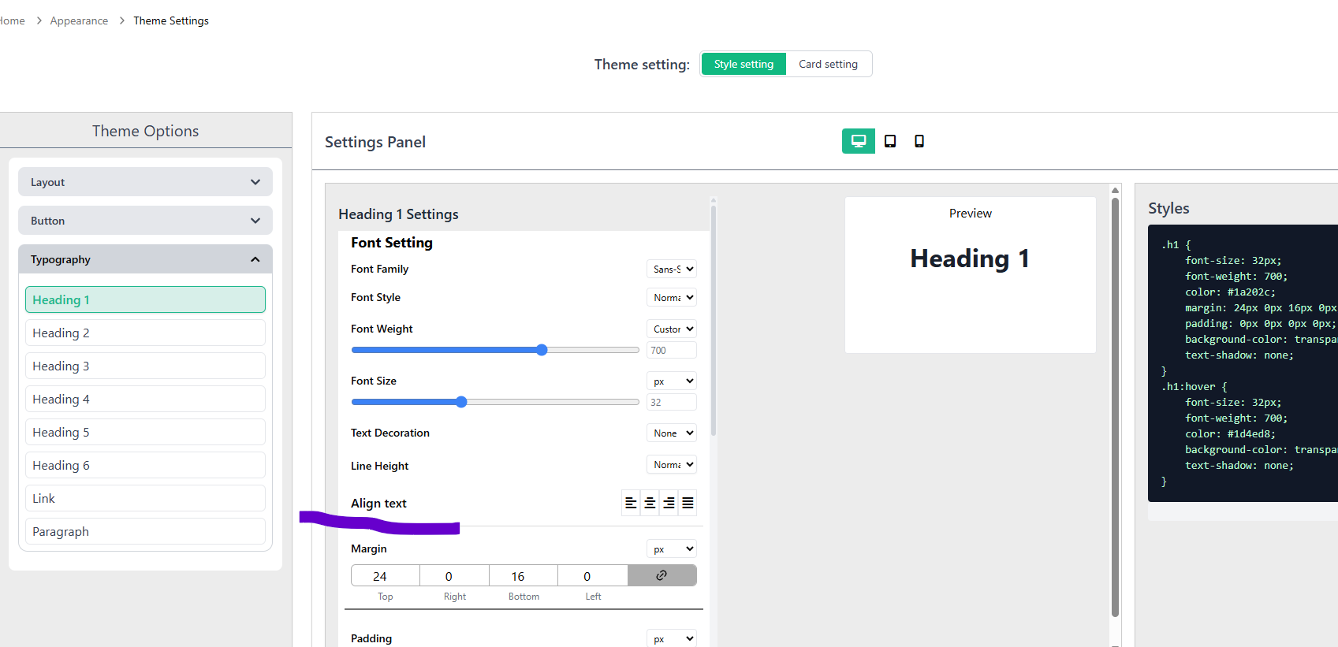This screenshot has height=647, width=1338.
Task: Collapse the Typography section
Action: pyautogui.click(x=145, y=259)
